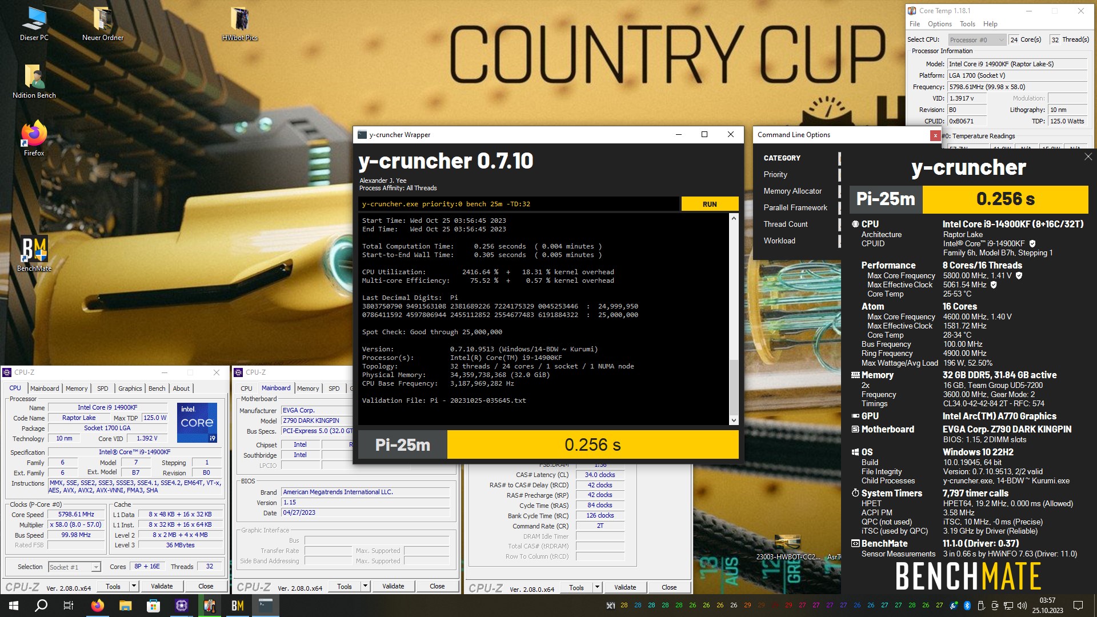Open the Neuer Ordner desktop folder
This screenshot has width=1097, height=617.
103,24
